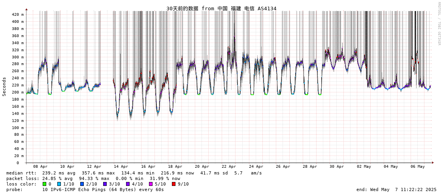The image size is (443, 195).
Task: Click the green 0 loss color swatch
Action: tap(44, 184)
